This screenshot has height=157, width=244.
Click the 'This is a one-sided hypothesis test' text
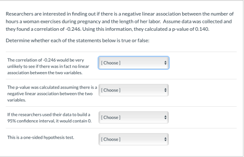pyautogui.click(x=41, y=137)
